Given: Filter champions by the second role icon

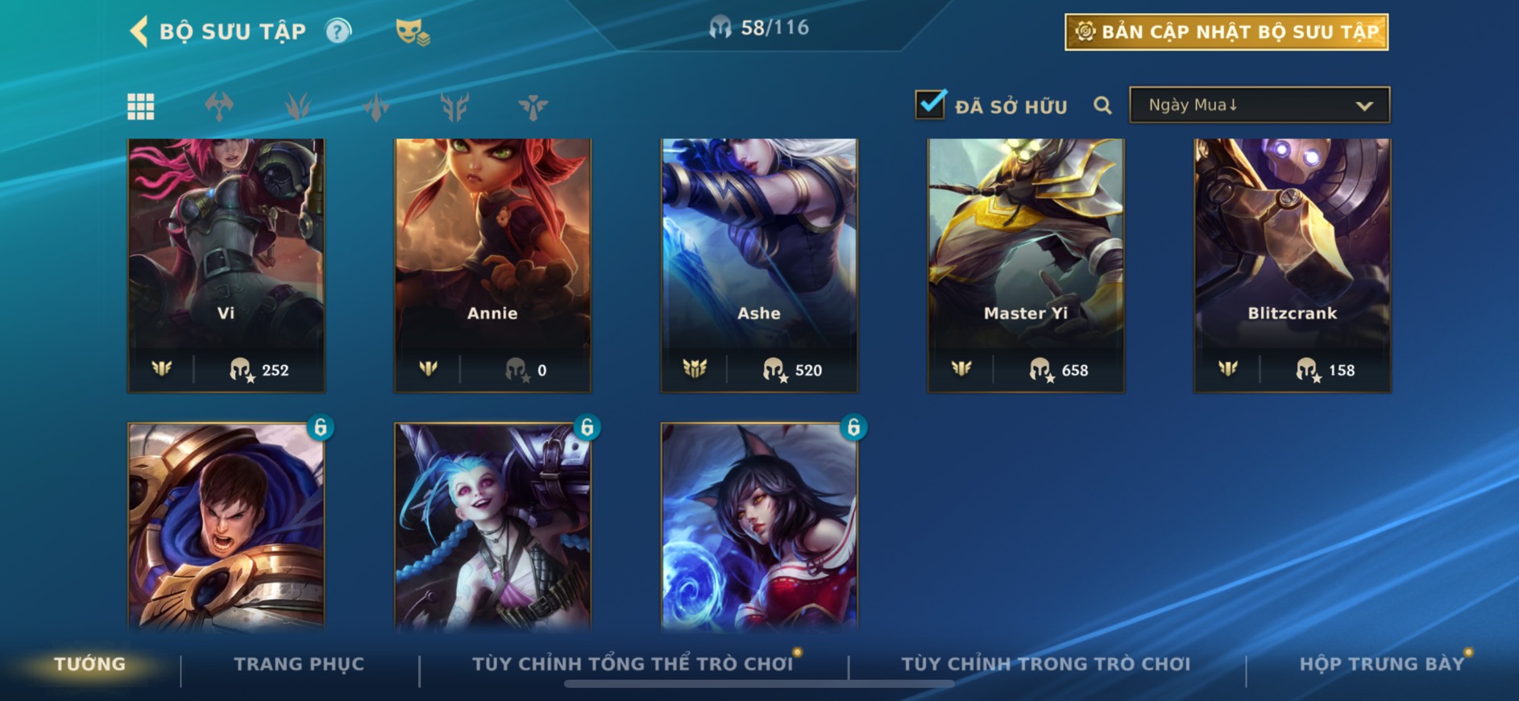Looking at the screenshot, I should click(x=297, y=106).
